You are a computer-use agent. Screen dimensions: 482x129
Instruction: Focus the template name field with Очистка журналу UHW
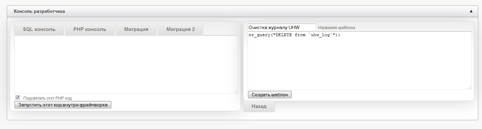(x=281, y=27)
